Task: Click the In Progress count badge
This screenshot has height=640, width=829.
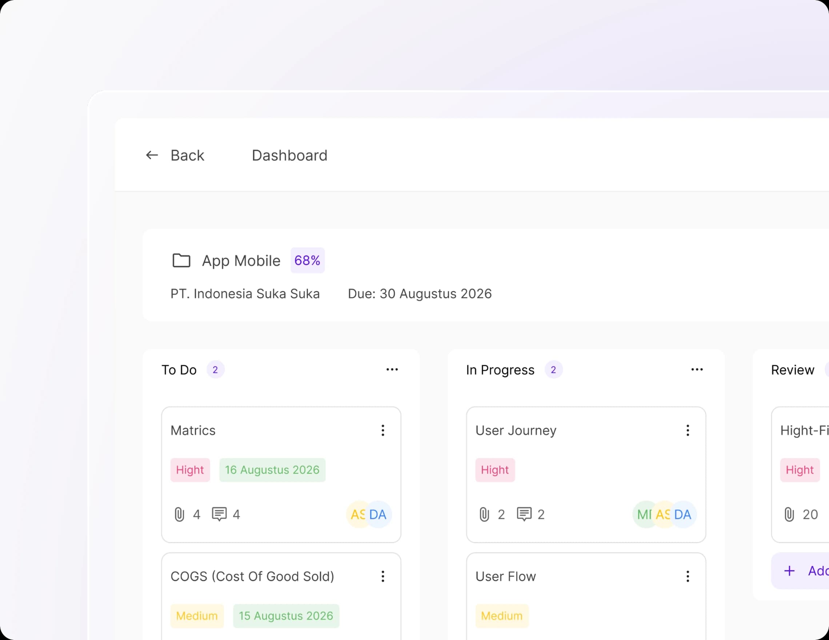Action: click(553, 370)
